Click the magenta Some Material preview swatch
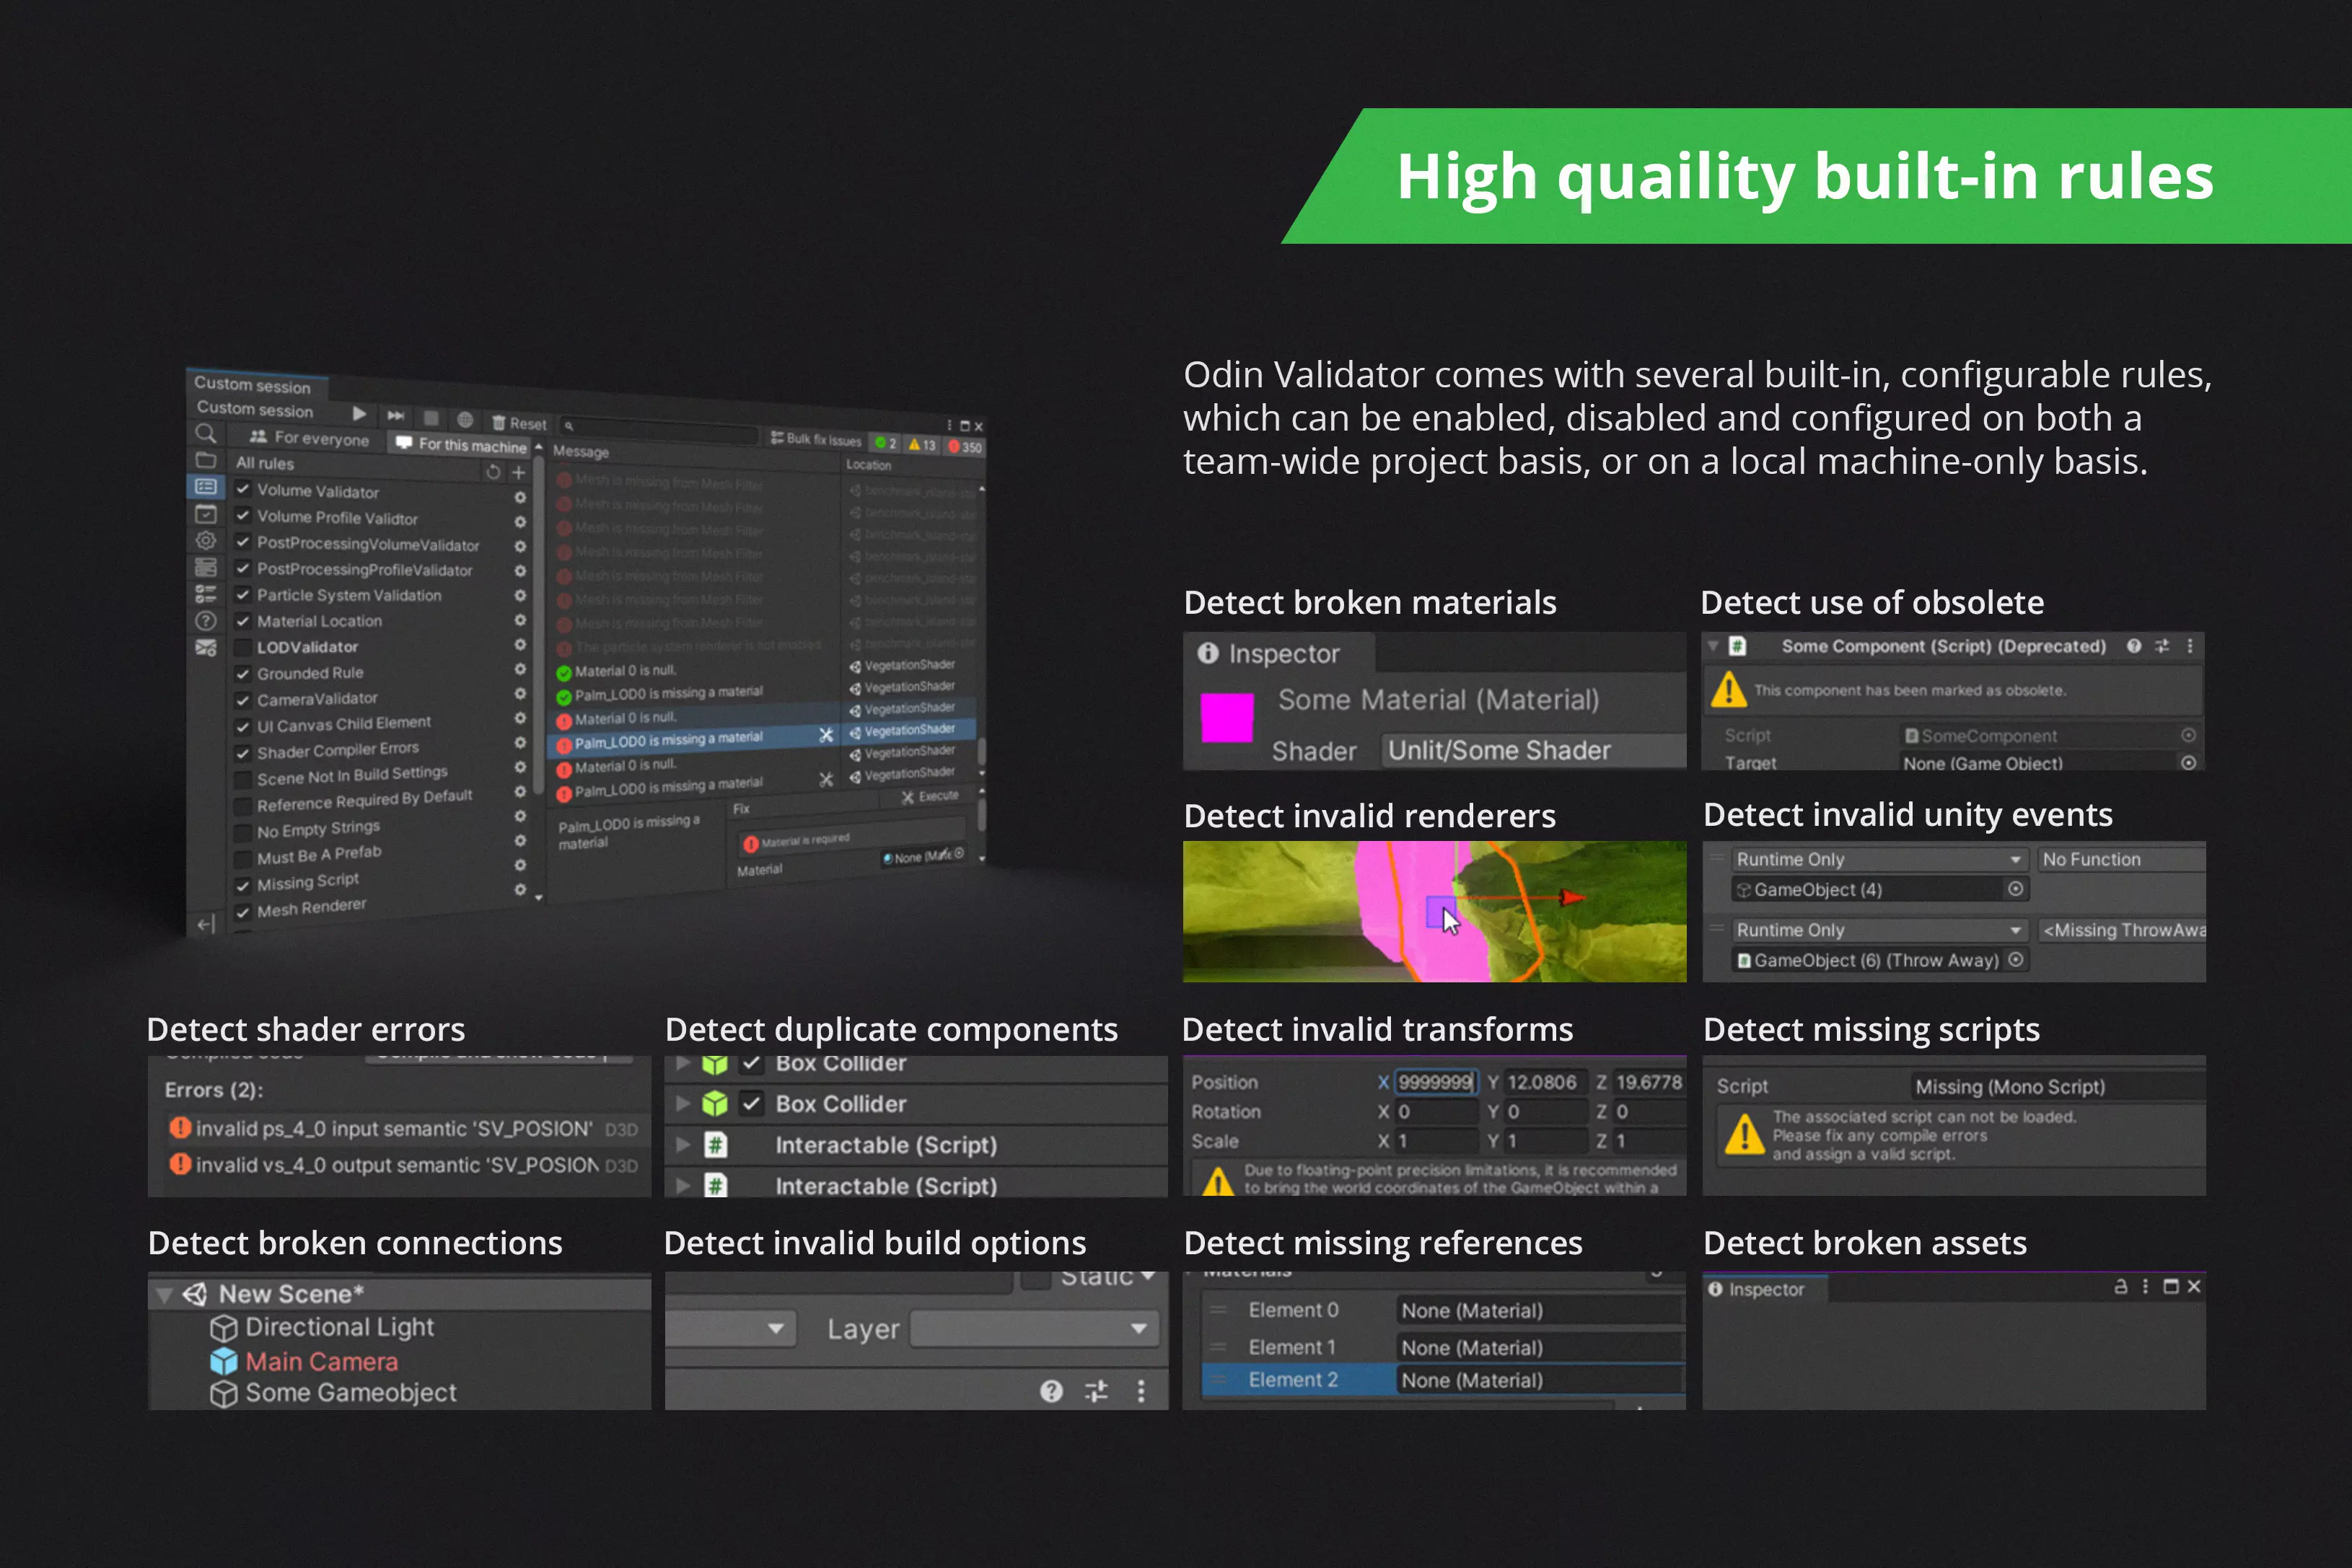 1227,718
